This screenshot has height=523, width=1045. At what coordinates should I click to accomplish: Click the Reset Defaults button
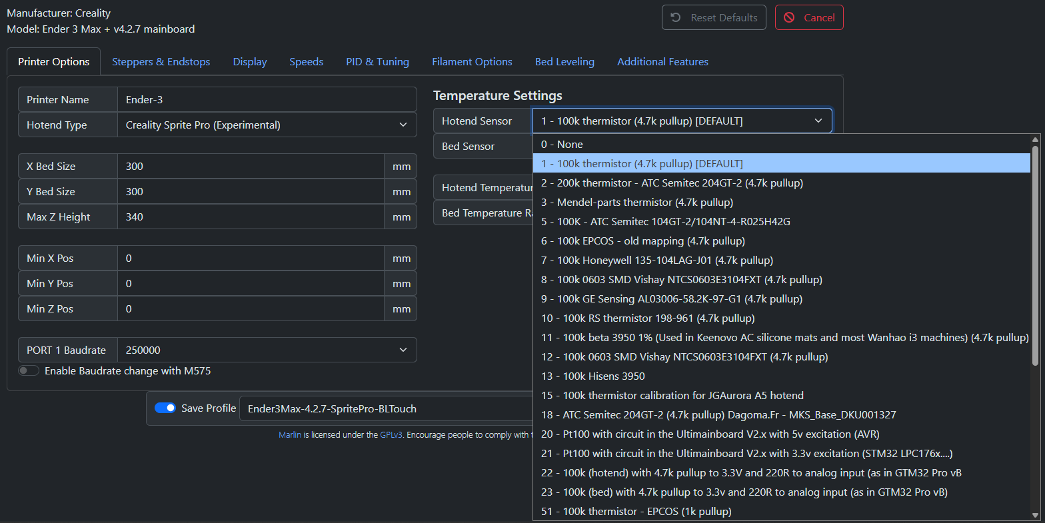pyautogui.click(x=714, y=18)
